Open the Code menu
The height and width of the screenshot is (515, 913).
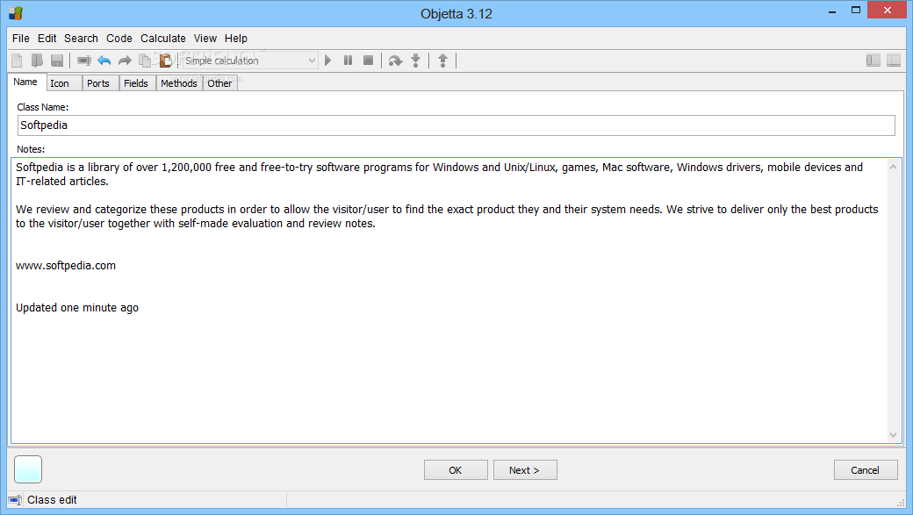119,39
